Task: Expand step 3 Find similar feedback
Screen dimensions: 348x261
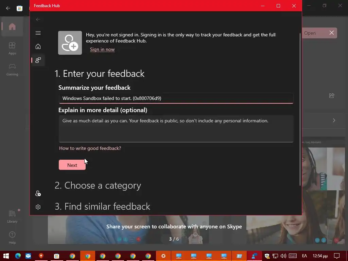Action: point(102,206)
